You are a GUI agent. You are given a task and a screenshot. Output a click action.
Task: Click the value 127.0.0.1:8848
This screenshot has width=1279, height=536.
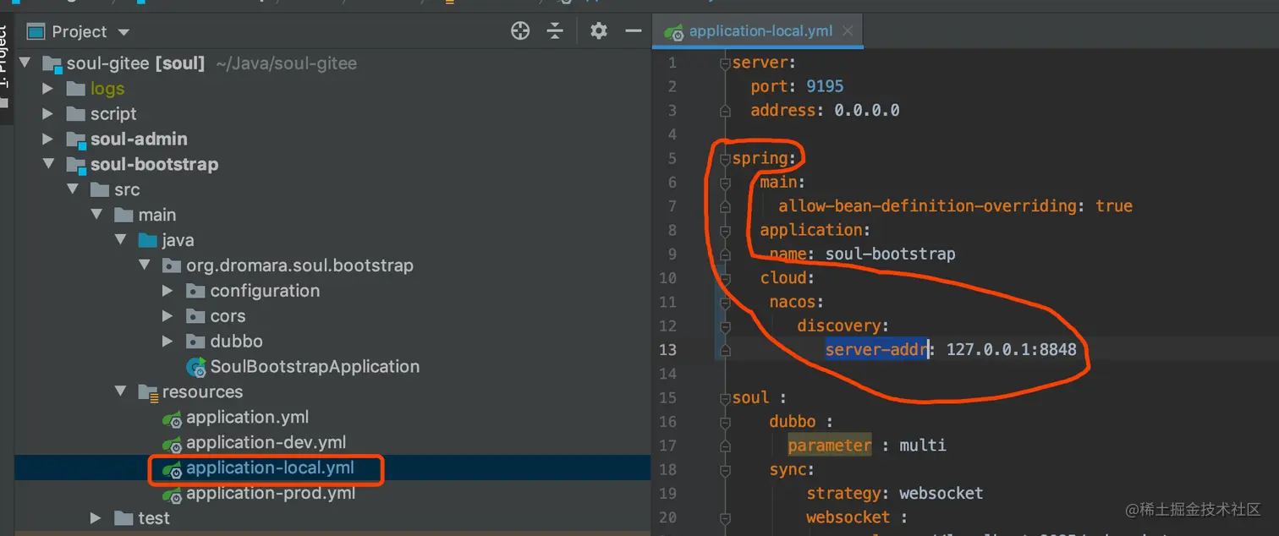[x=1012, y=349]
